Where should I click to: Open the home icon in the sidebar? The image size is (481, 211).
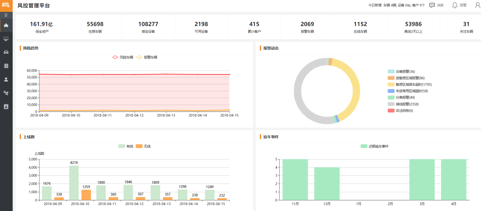6,25
